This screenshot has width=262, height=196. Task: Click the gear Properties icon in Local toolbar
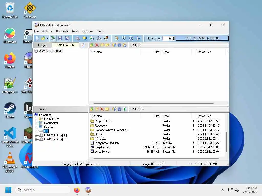pyautogui.click(x=119, y=109)
